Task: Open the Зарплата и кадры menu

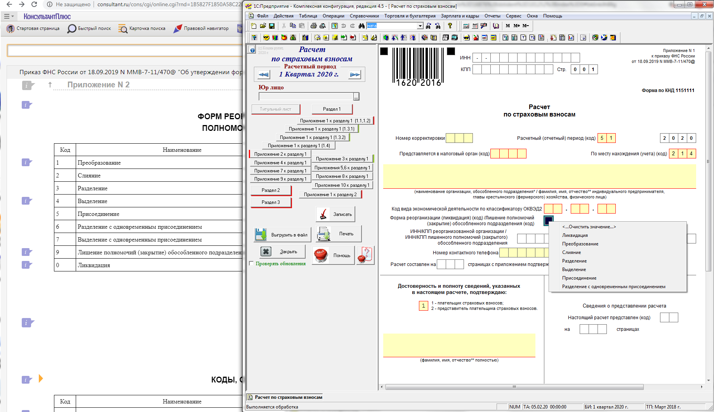Action: pyautogui.click(x=460, y=16)
